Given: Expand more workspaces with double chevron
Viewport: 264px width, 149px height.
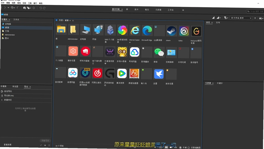Looking at the screenshot, I should tap(183, 10).
